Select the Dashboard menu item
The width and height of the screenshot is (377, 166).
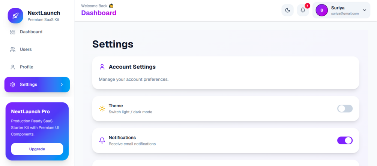click(37, 32)
